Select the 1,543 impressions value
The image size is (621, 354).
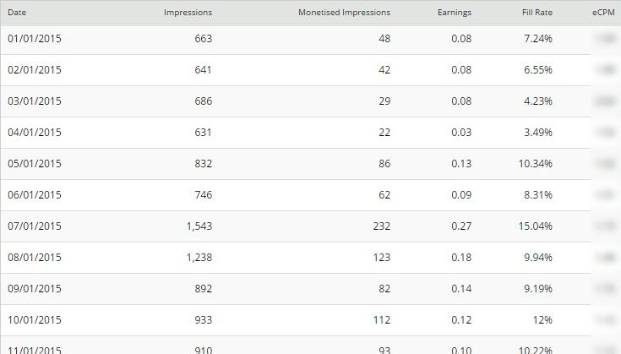199,226
